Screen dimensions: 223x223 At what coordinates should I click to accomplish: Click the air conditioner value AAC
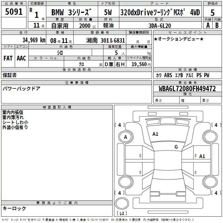click(x=21, y=58)
